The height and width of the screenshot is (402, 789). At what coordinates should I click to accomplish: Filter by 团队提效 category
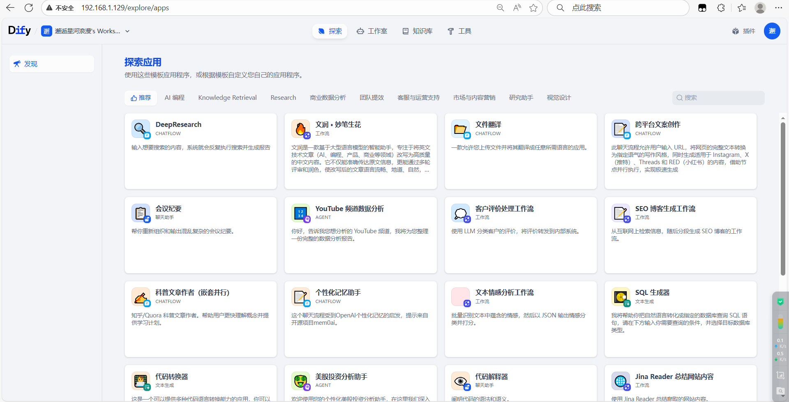click(x=372, y=98)
